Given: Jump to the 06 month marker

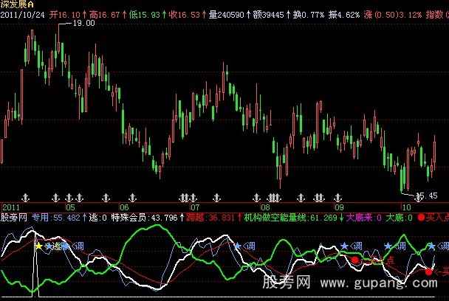Looking at the screenshot, I should (x=124, y=207).
